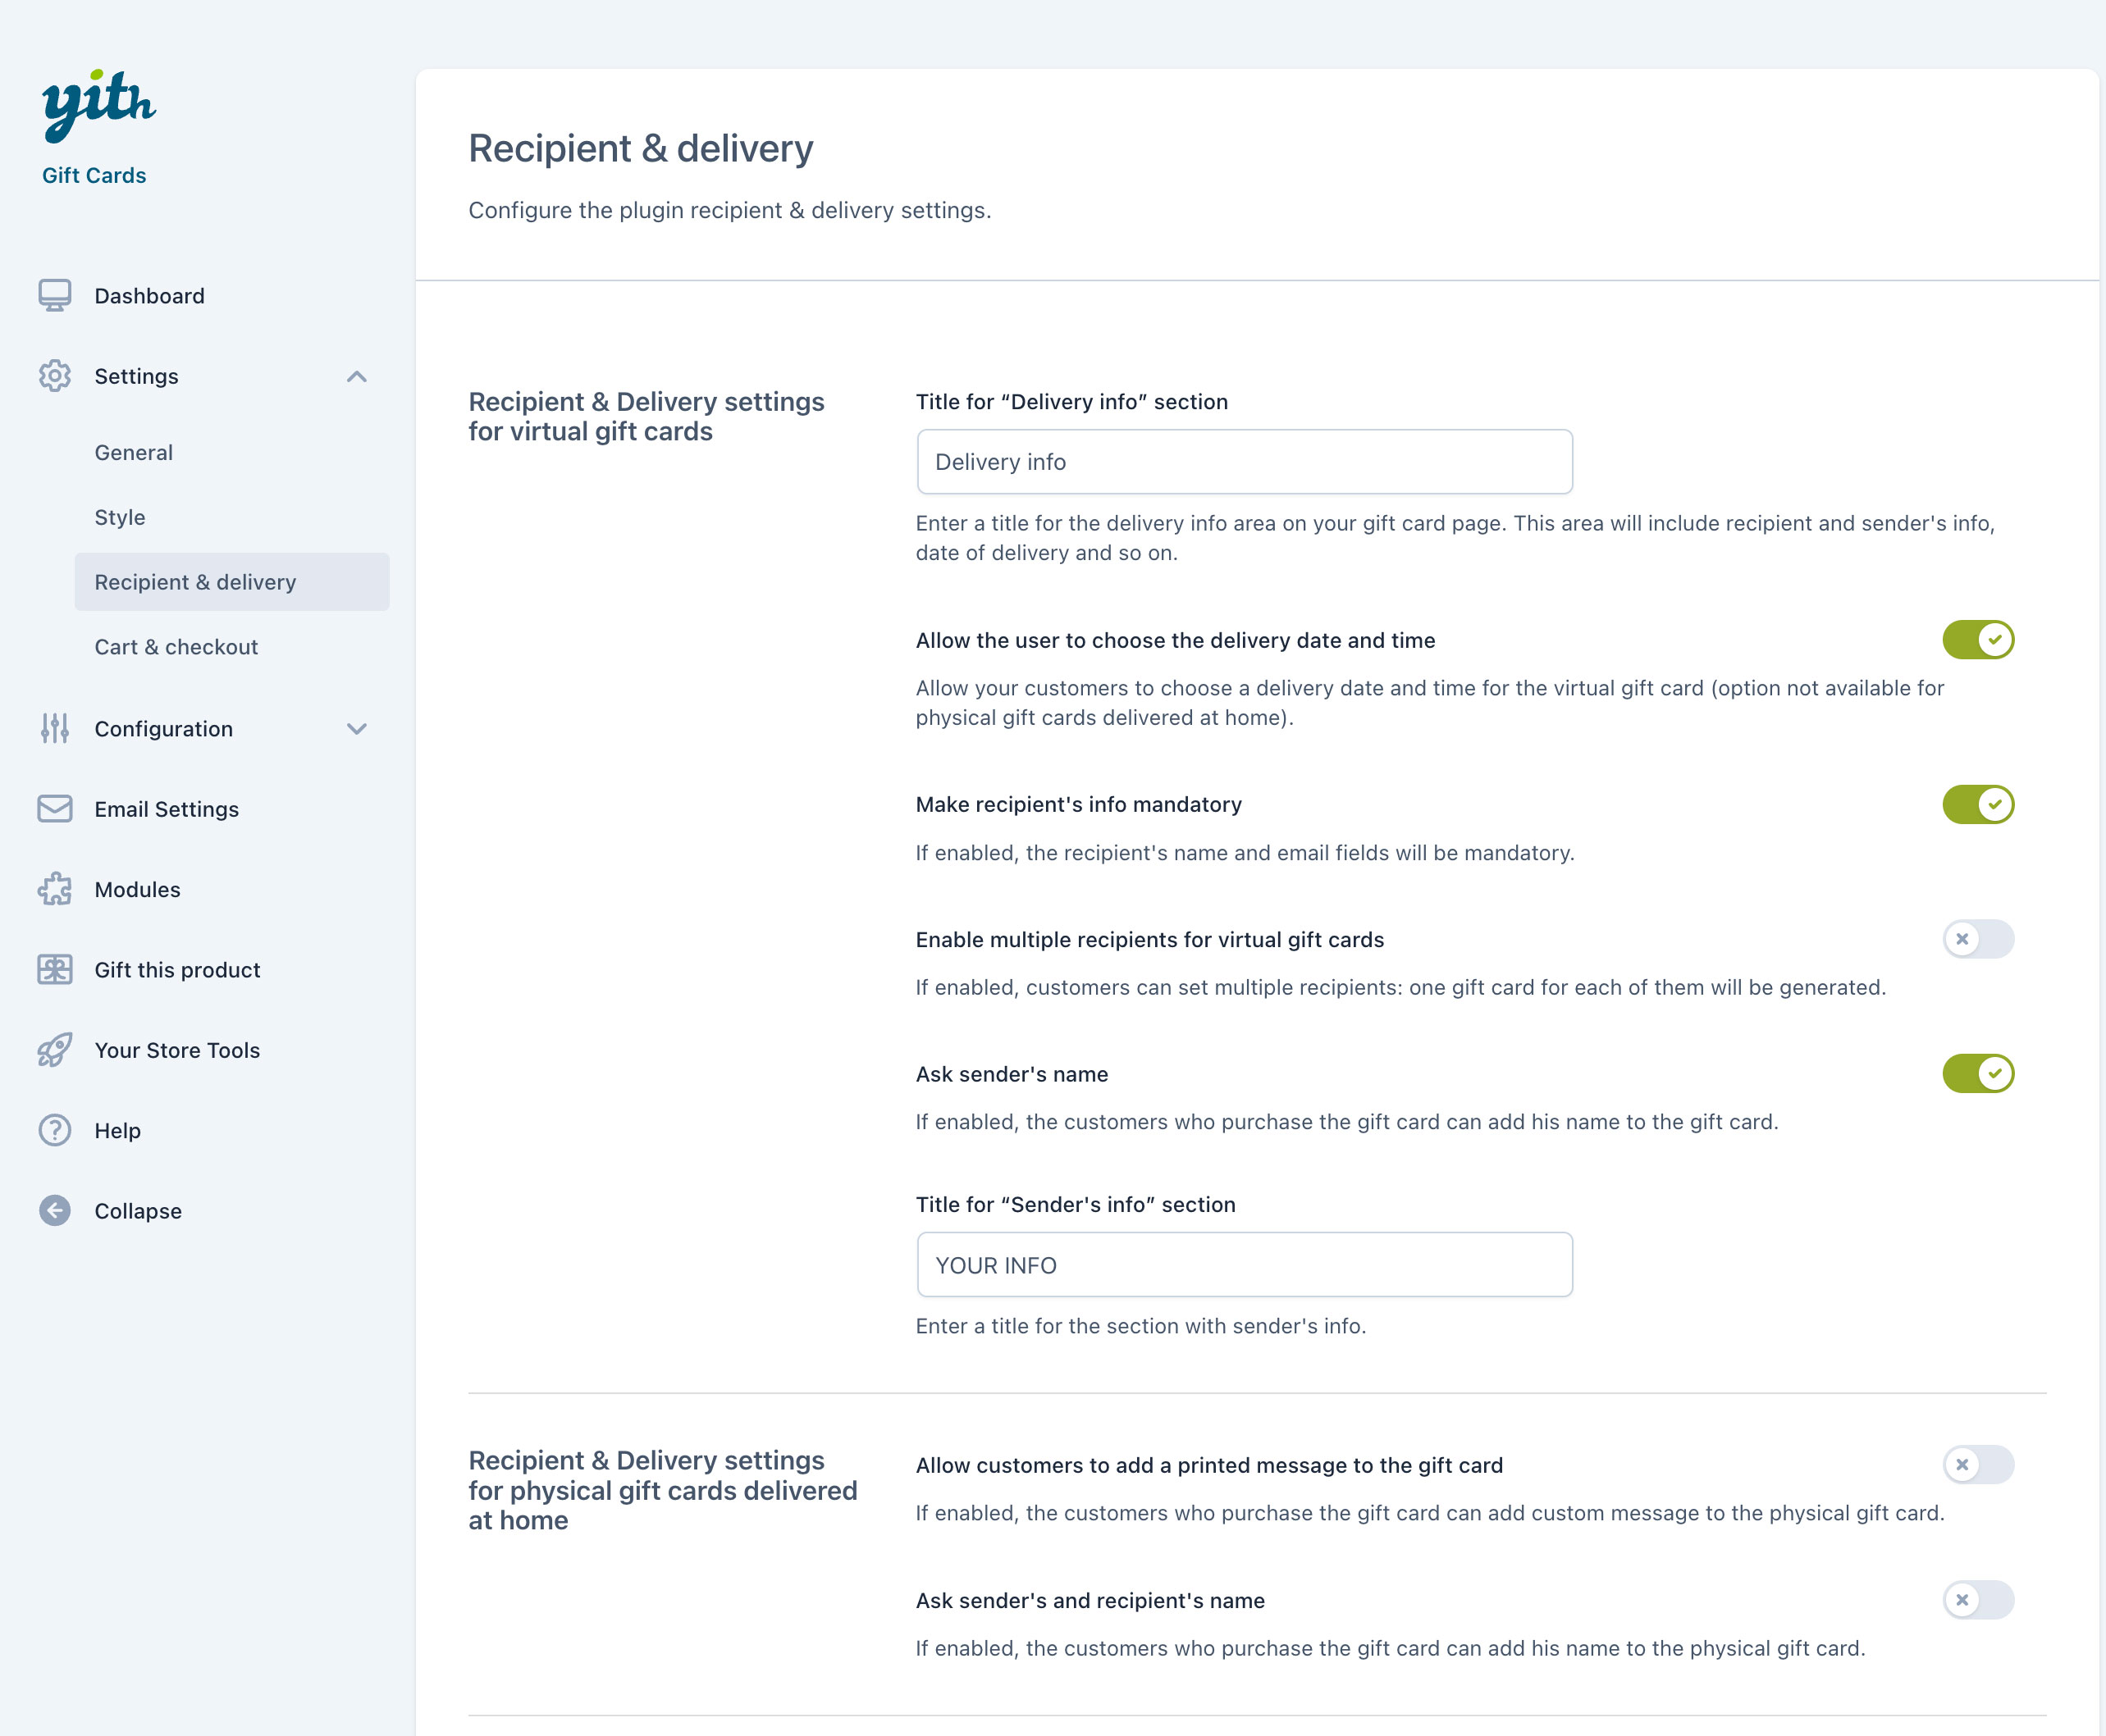
Task: Go to the Style settings page
Action: click(x=120, y=518)
